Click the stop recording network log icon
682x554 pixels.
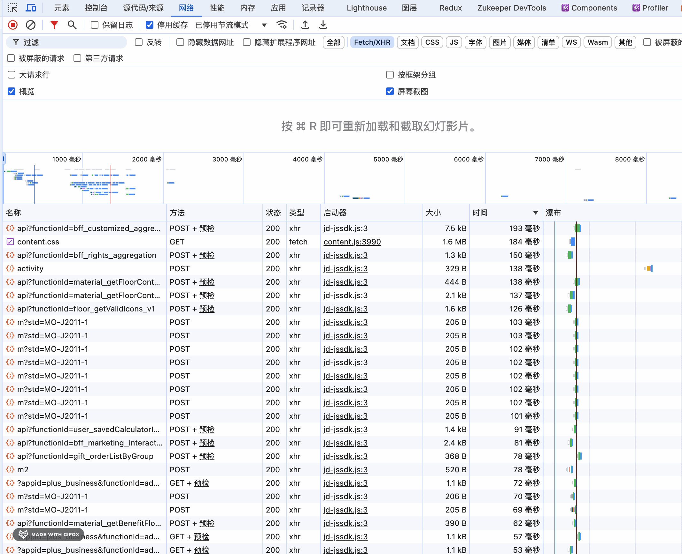(13, 25)
